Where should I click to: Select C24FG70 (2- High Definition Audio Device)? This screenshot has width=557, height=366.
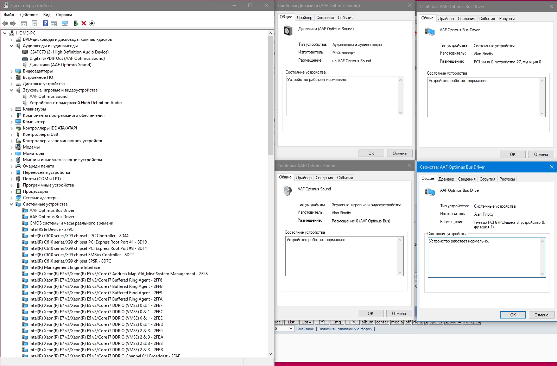[69, 52]
